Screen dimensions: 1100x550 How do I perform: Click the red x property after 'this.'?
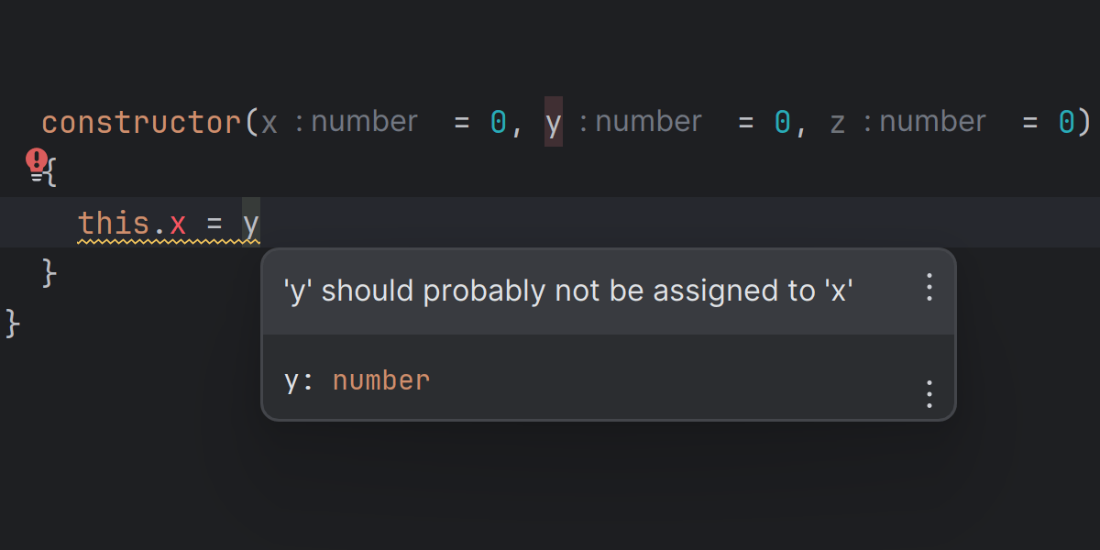coord(178,223)
